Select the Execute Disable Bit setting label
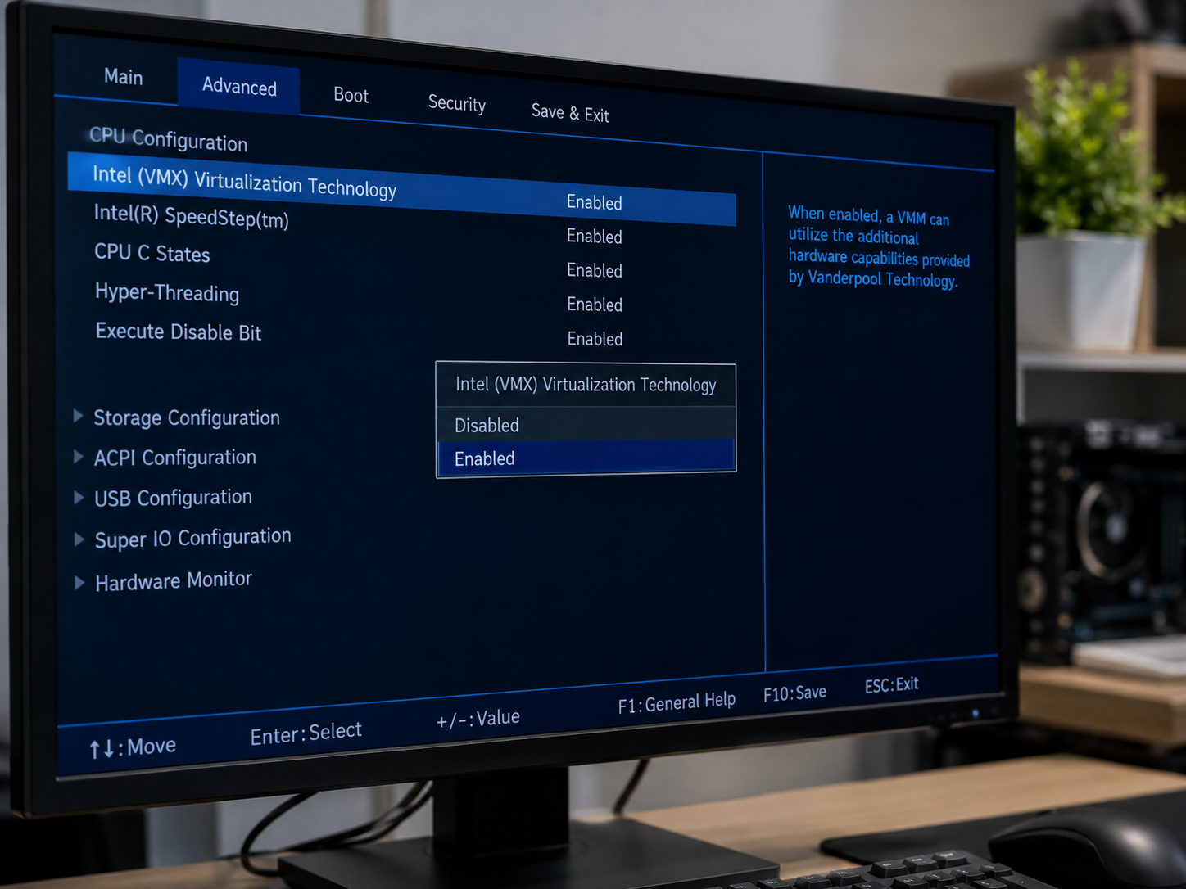 coord(179,332)
